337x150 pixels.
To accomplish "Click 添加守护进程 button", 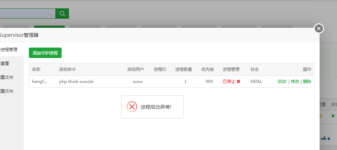I will pos(45,53).
